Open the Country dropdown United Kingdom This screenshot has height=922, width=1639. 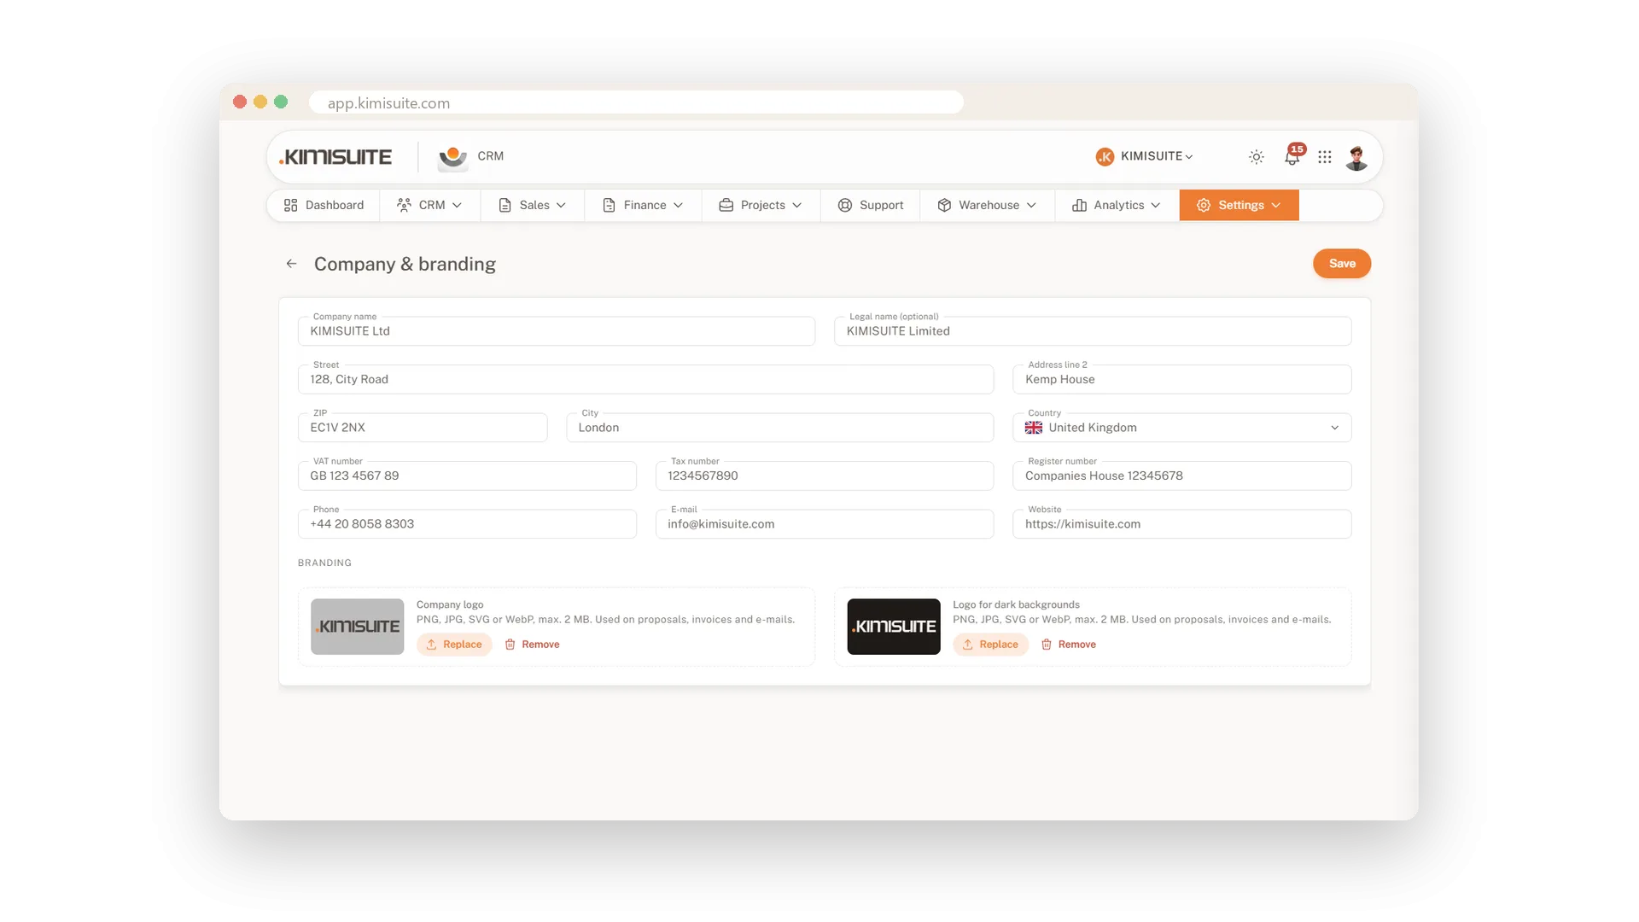click(x=1182, y=428)
